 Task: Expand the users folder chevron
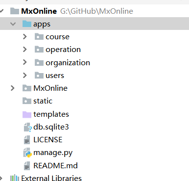click(x=25, y=76)
